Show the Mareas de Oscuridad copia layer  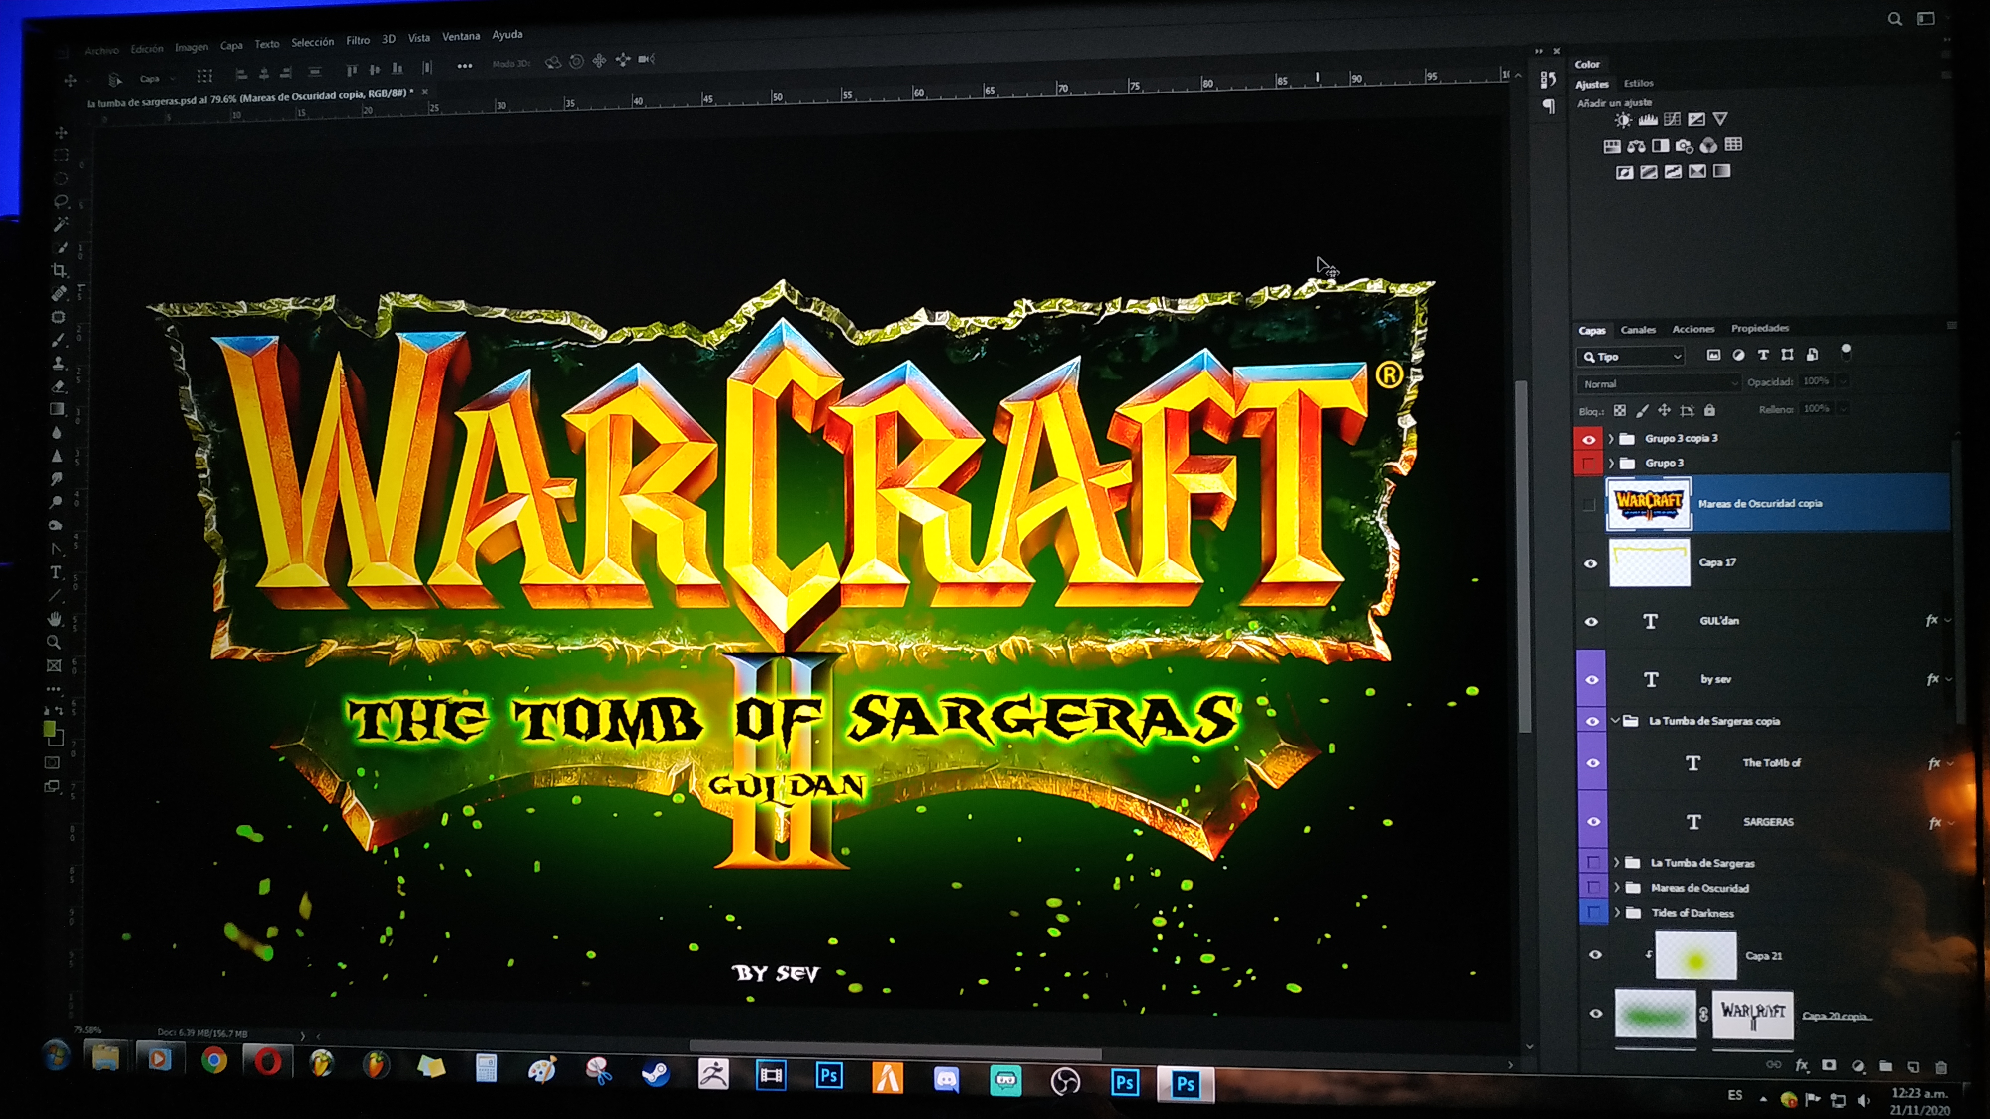[x=1589, y=505]
